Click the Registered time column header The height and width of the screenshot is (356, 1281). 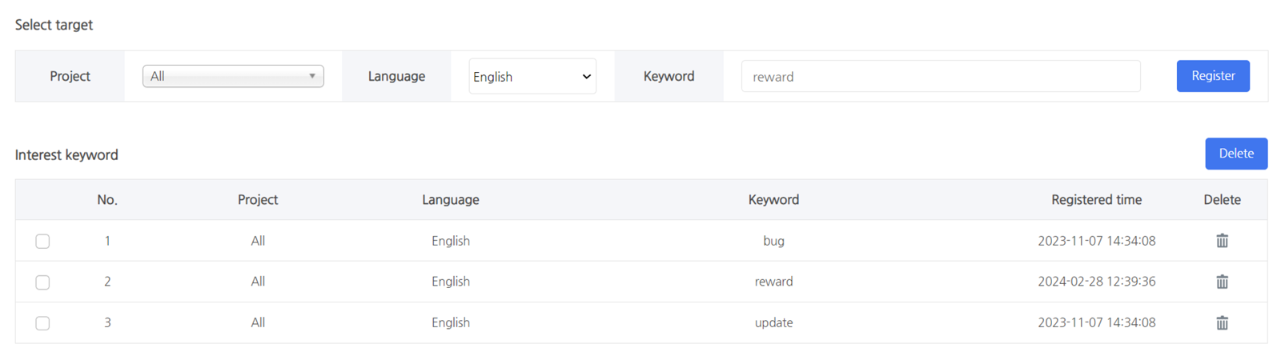coord(1096,200)
